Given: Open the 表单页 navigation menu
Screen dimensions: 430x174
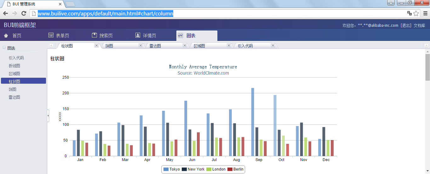Looking at the screenshot, I should (59, 36).
